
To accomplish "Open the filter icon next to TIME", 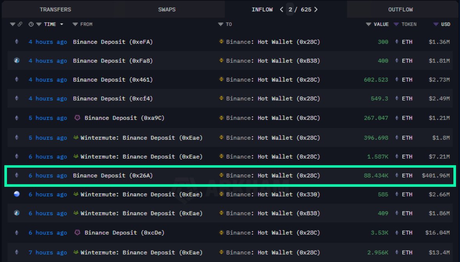I will (x=39, y=24).
